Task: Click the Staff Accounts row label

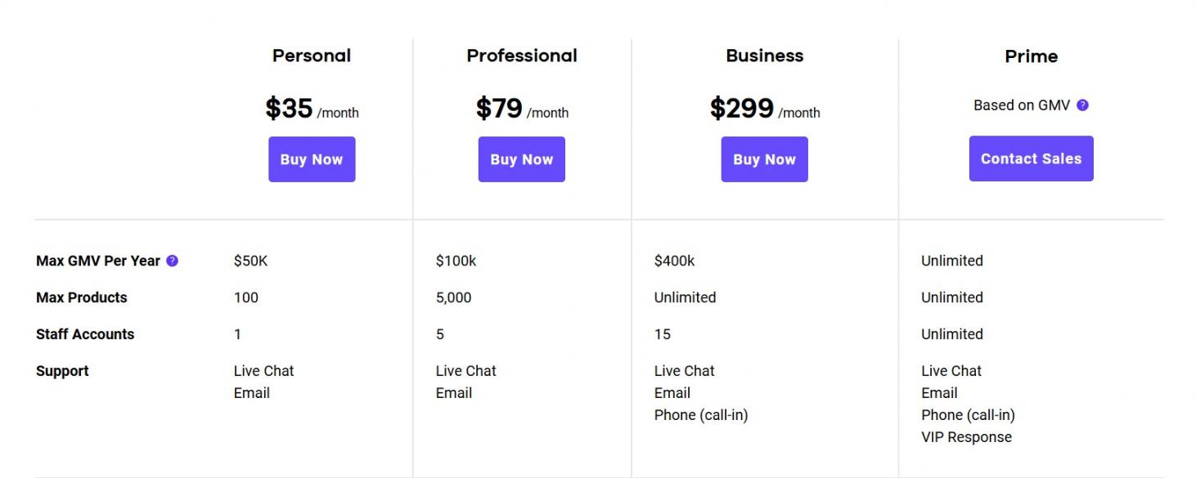Action: (85, 334)
